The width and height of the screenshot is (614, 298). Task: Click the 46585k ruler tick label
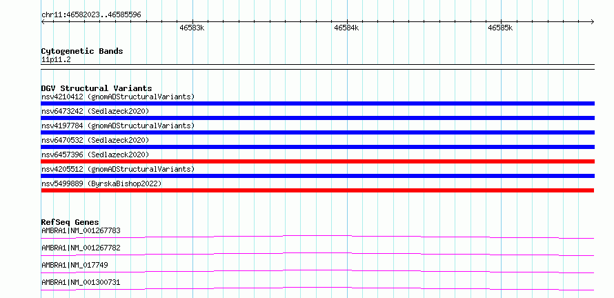pyautogui.click(x=500, y=28)
